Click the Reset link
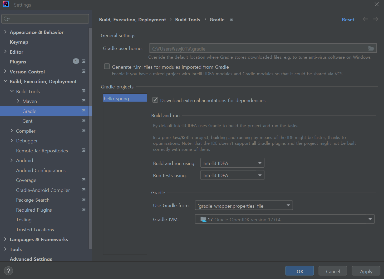Viewport: 384px width, 279px height. coord(348,19)
